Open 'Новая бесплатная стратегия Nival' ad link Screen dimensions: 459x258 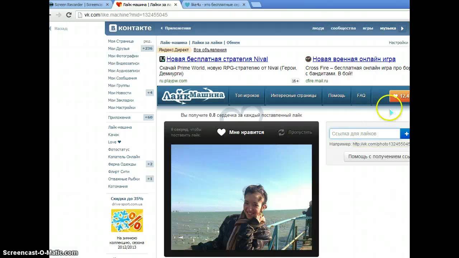click(217, 59)
